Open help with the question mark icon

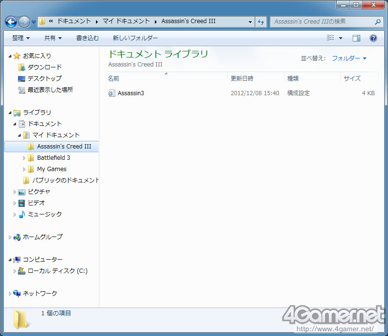click(x=373, y=38)
